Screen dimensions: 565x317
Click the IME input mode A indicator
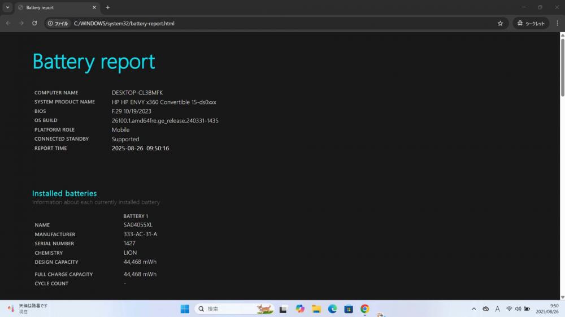497,309
